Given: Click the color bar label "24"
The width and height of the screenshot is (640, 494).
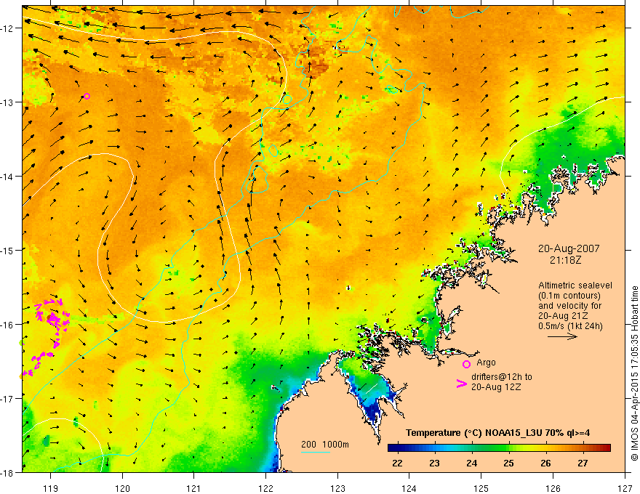Looking at the screenshot, I should [x=471, y=463].
